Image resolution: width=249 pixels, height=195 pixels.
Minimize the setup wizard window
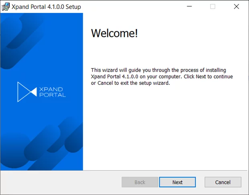point(190,6)
